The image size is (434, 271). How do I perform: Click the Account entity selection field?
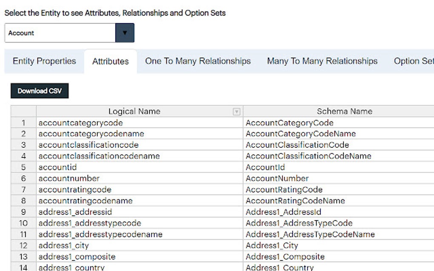[60, 33]
